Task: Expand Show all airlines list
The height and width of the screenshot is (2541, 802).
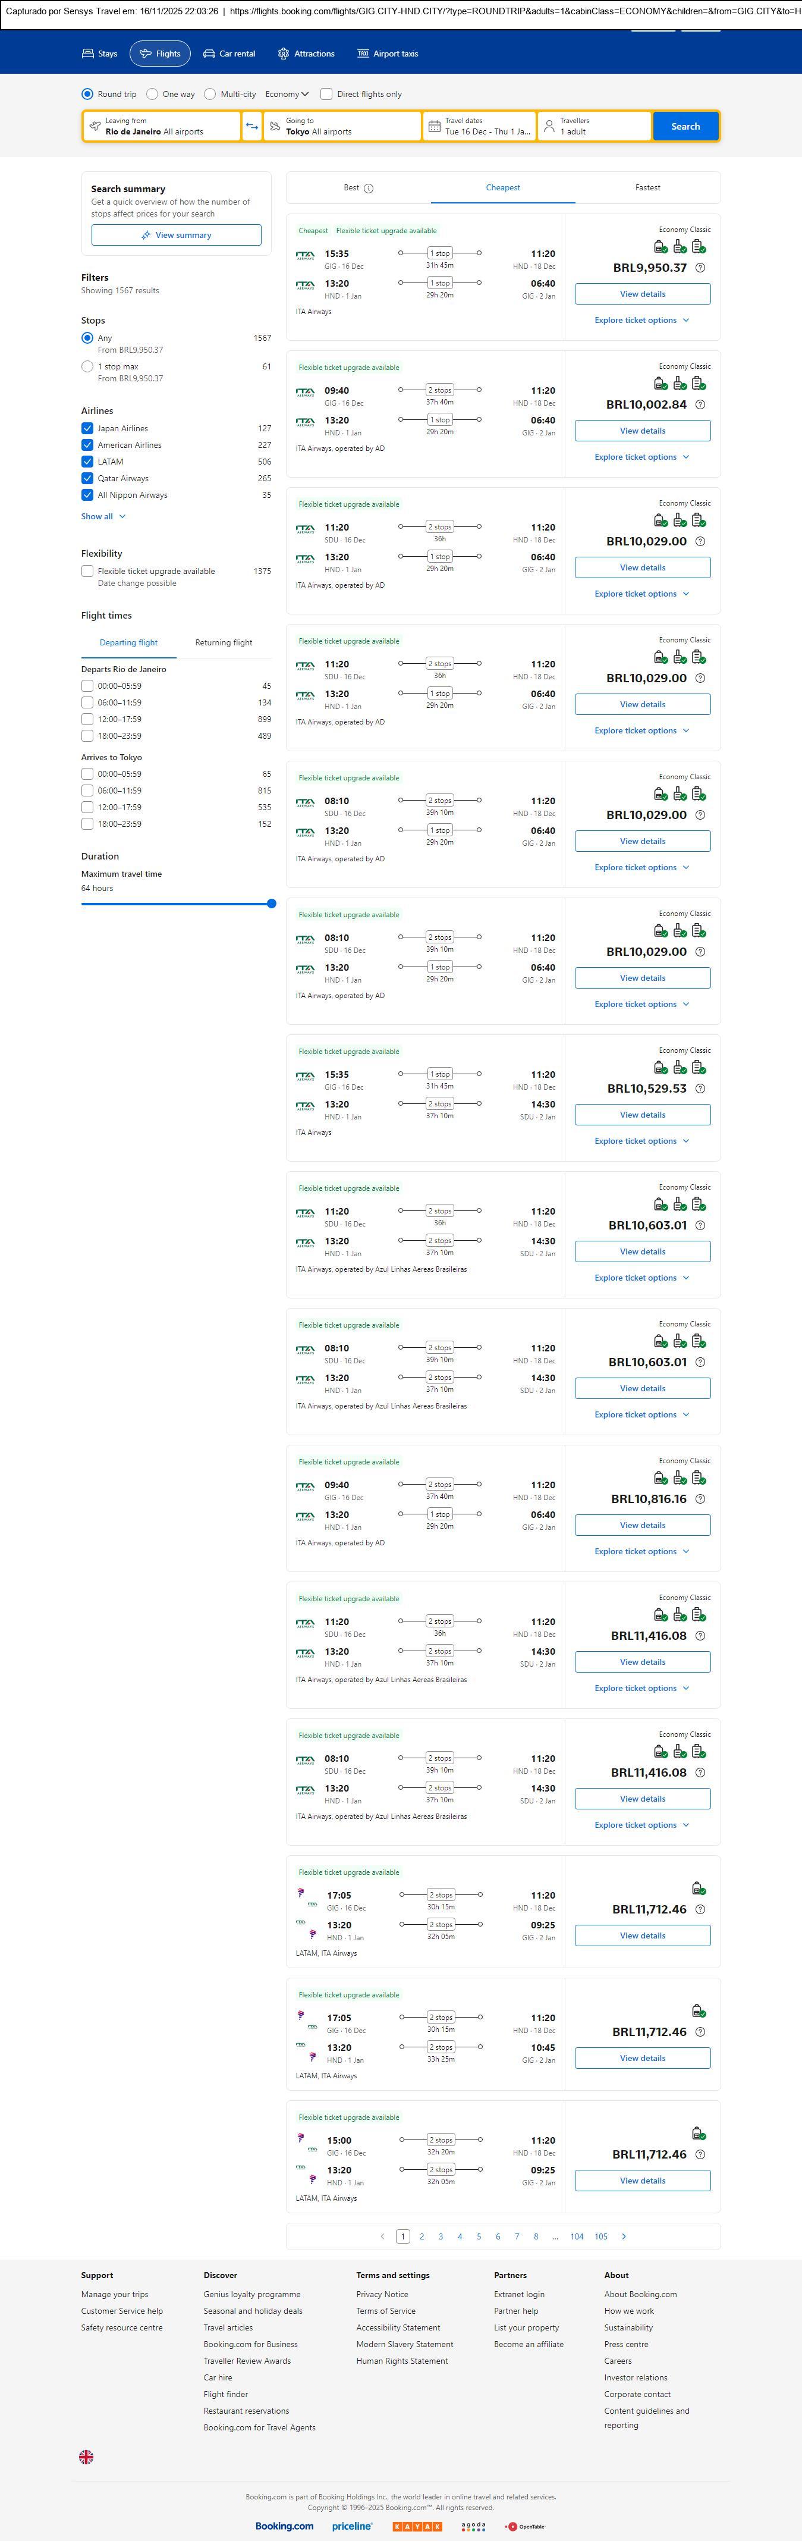Action: [x=103, y=517]
